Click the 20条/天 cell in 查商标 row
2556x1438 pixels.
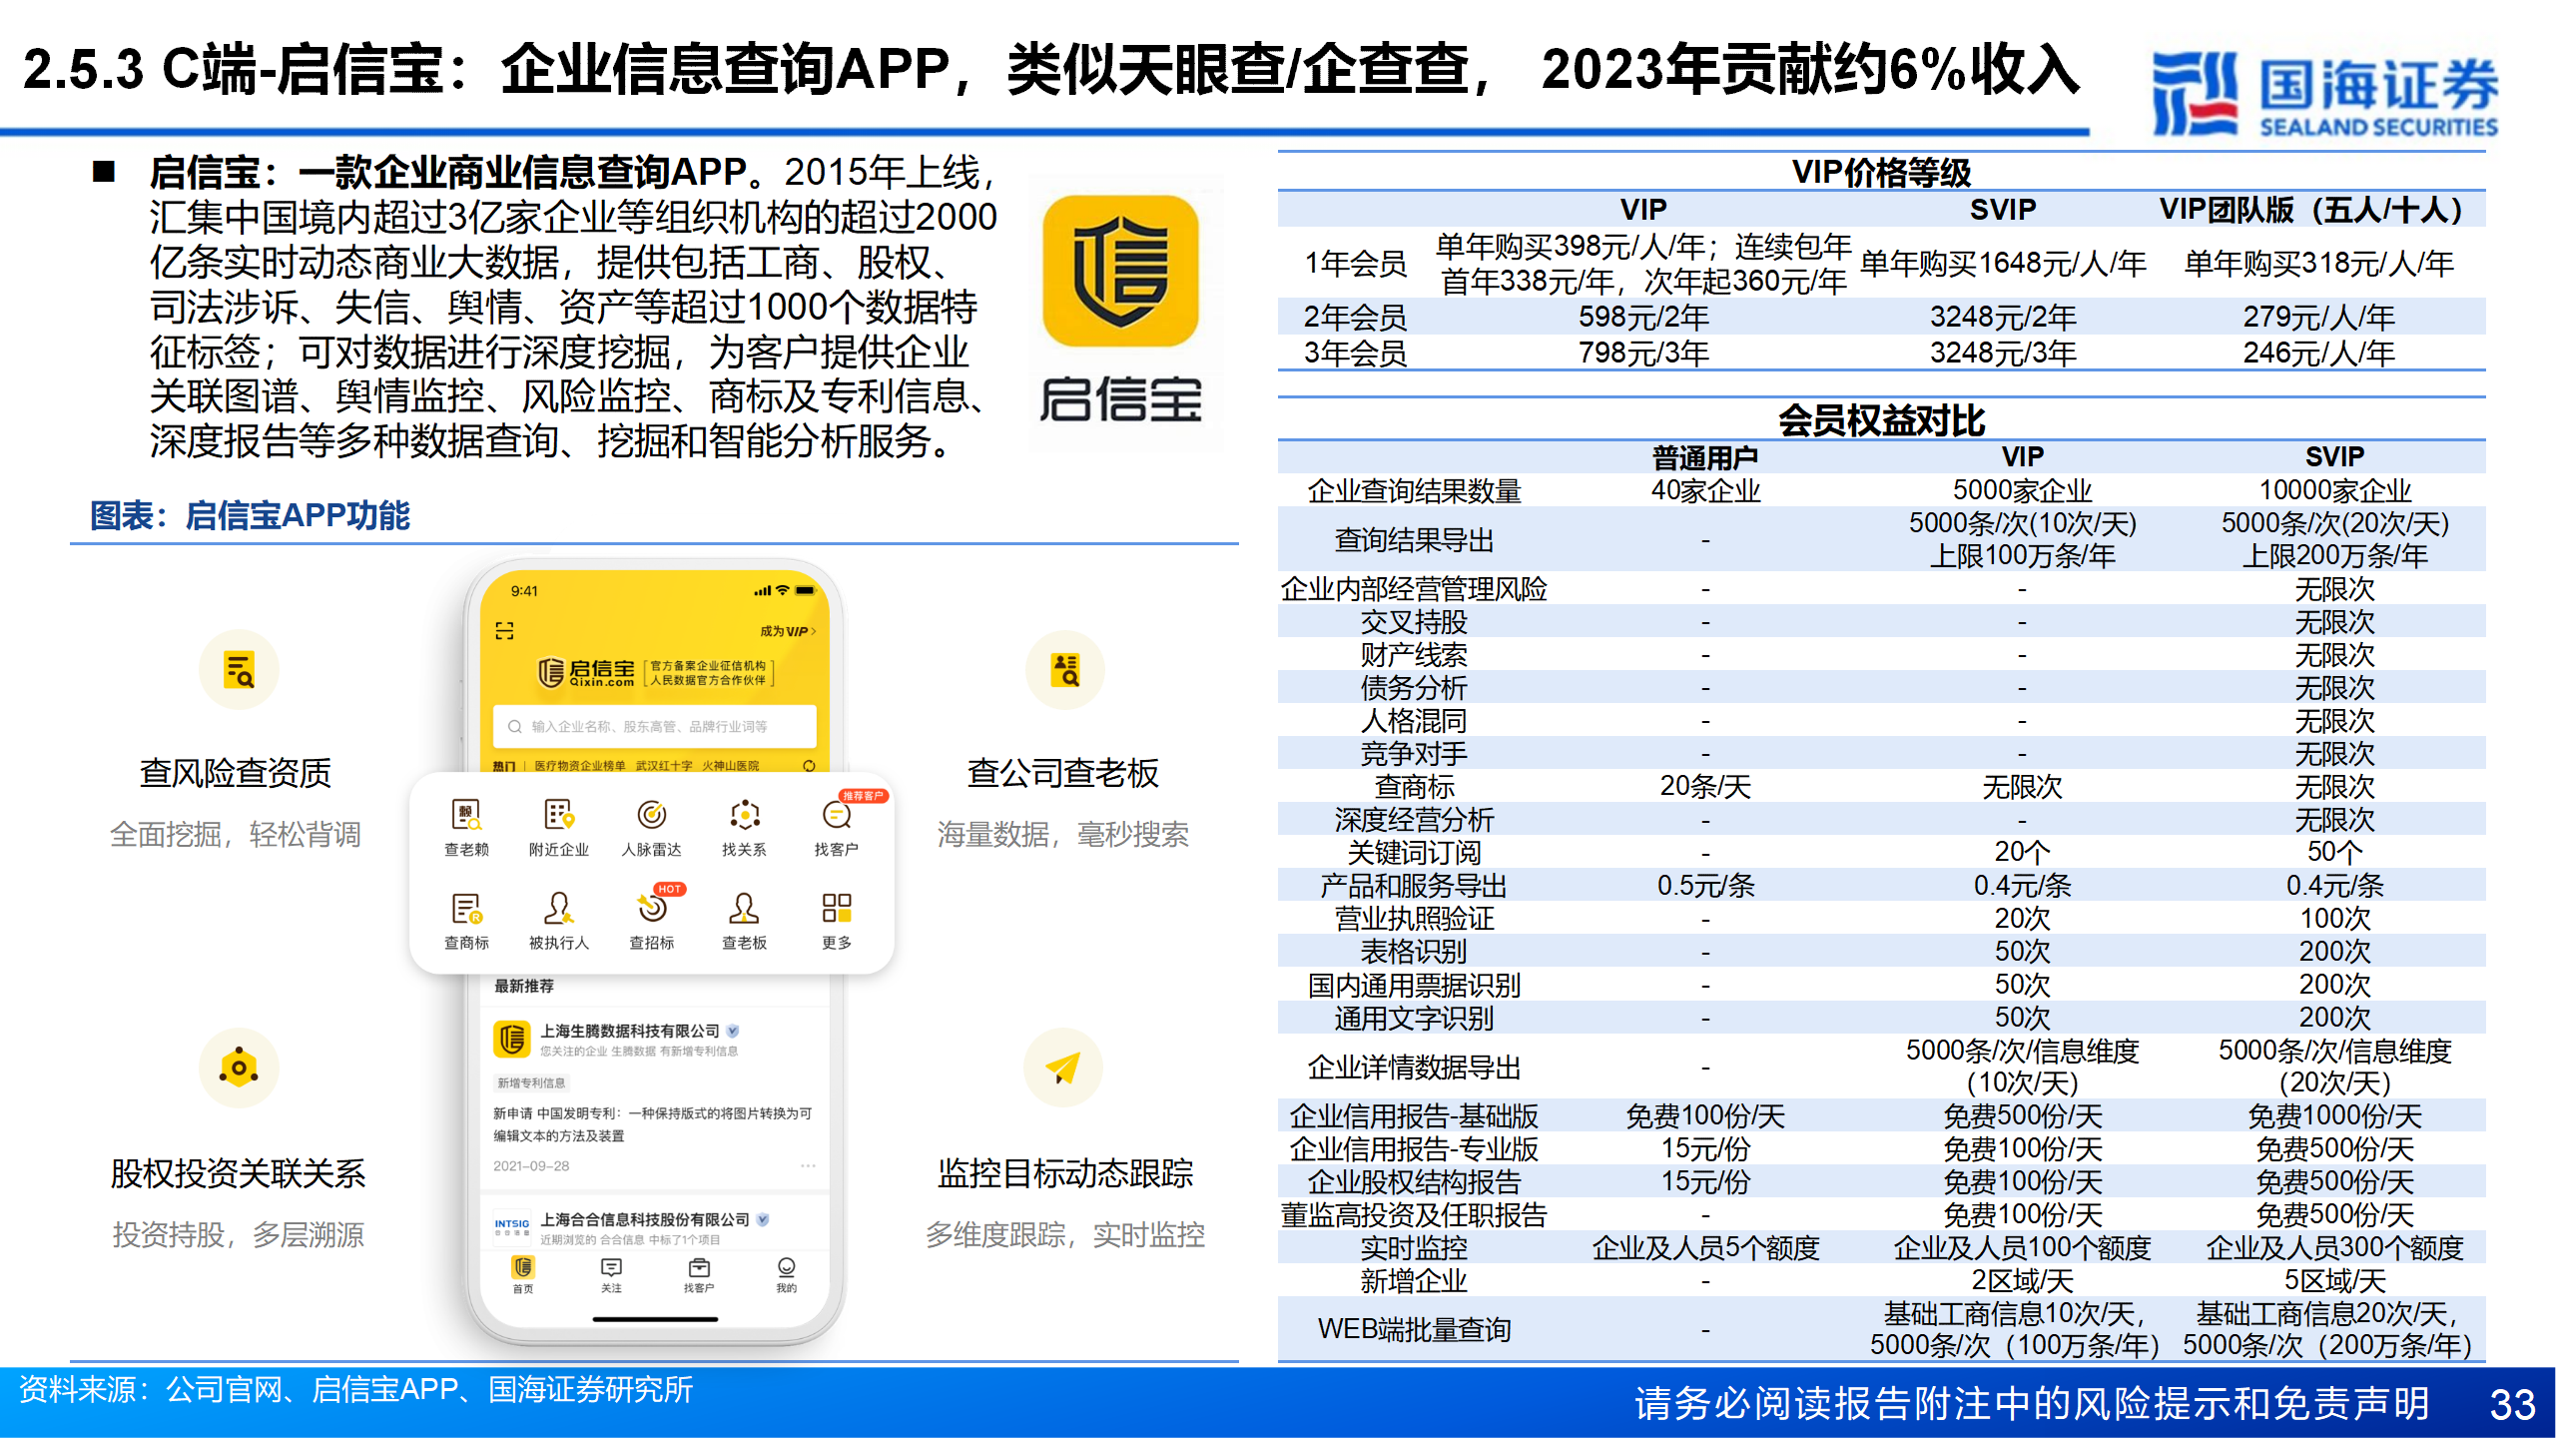[1705, 787]
